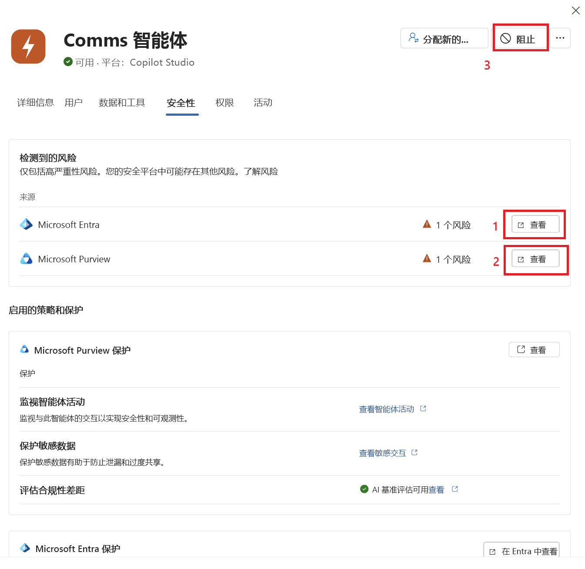Click the 在 Entra 中查看 button

(x=521, y=549)
